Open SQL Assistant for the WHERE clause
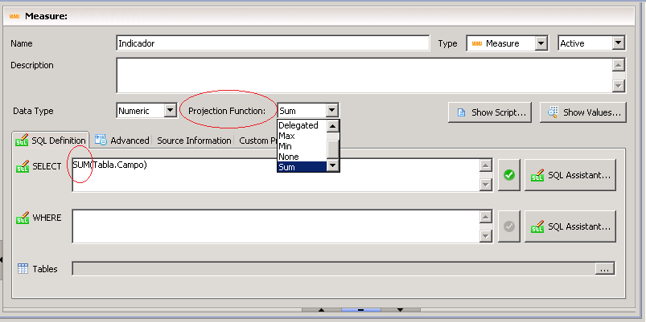Viewport: 646px width, 322px height. [570, 226]
